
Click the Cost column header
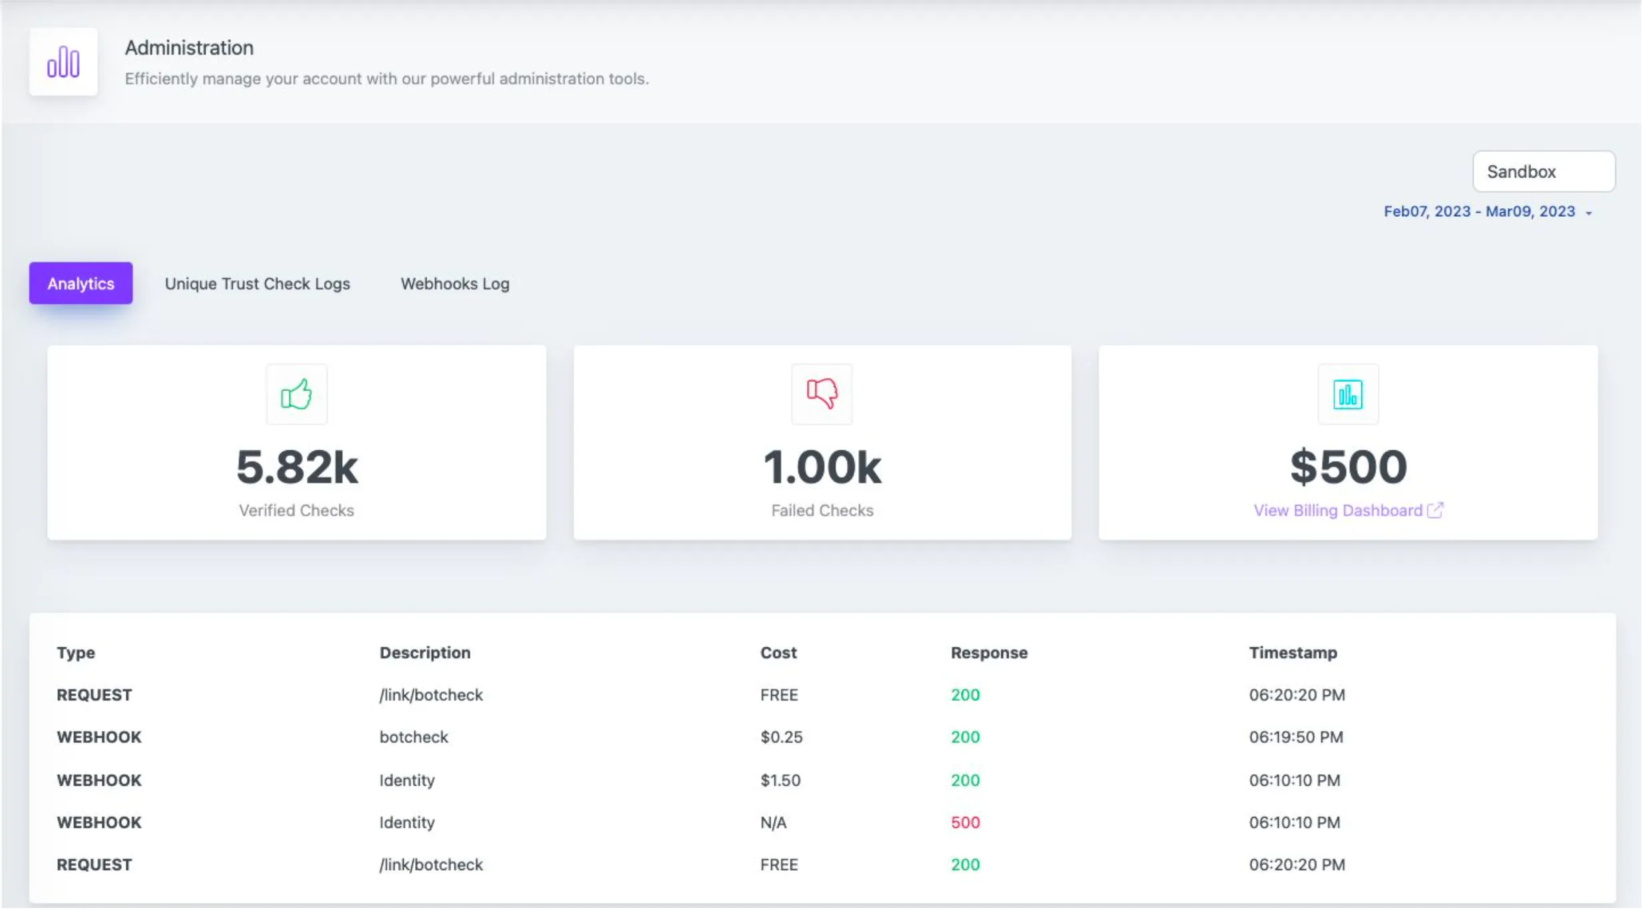(778, 653)
